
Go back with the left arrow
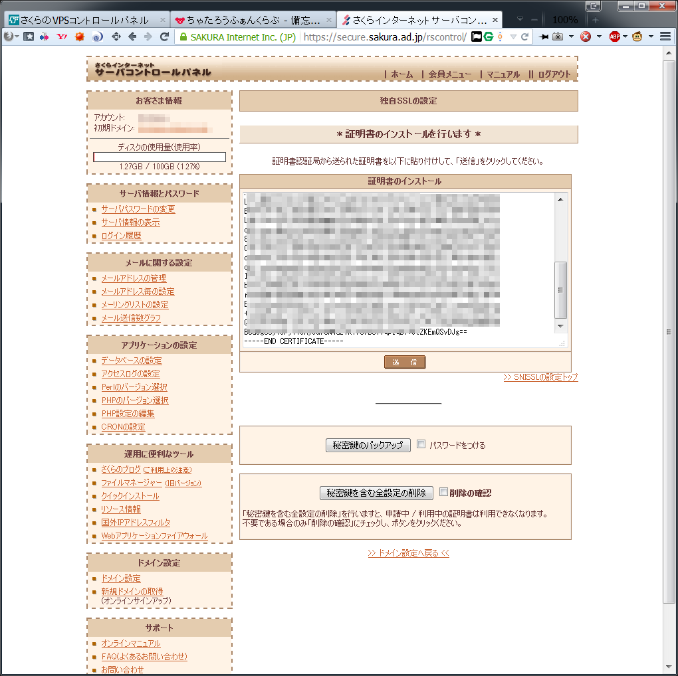[132, 37]
